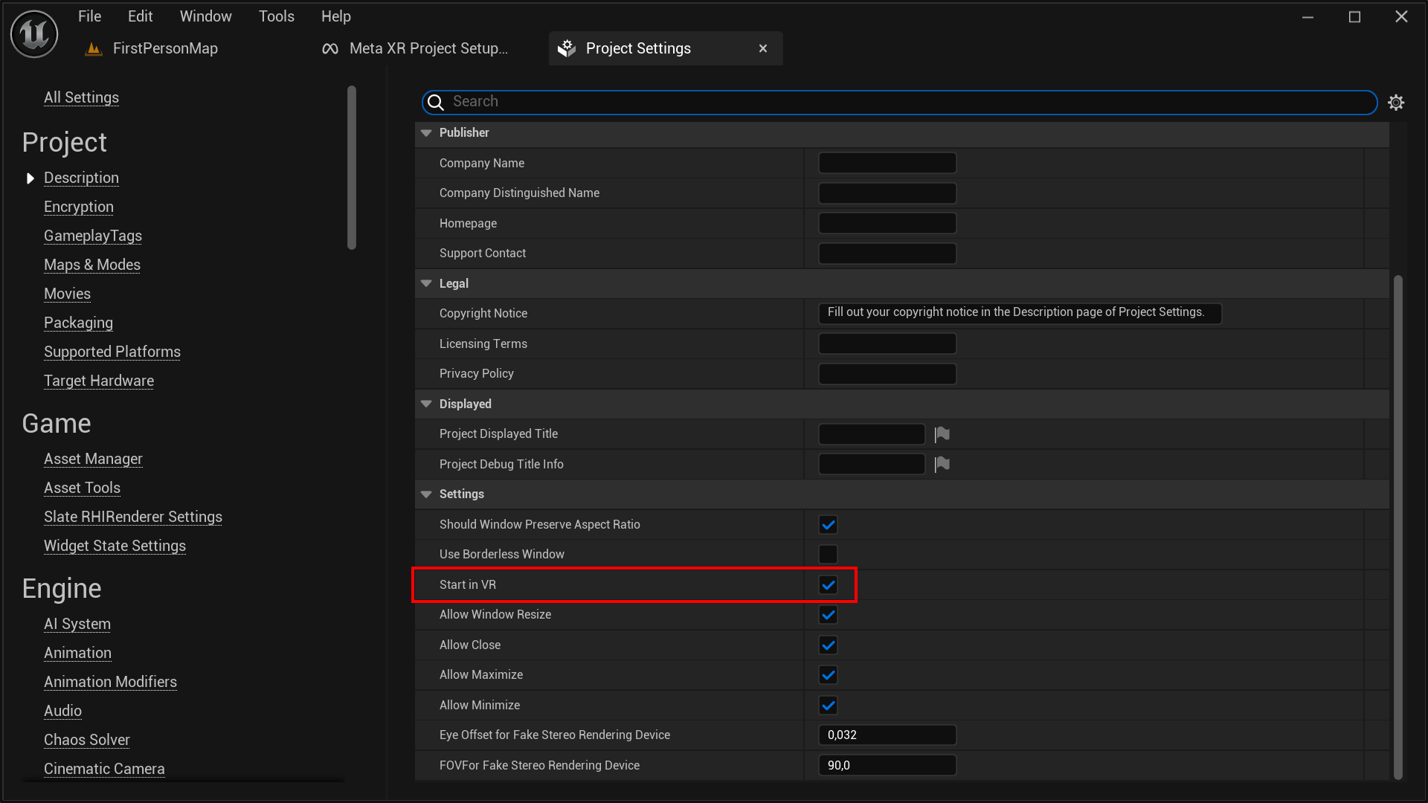The height and width of the screenshot is (803, 1428).
Task: Collapse the Publisher section
Action: coord(426,132)
